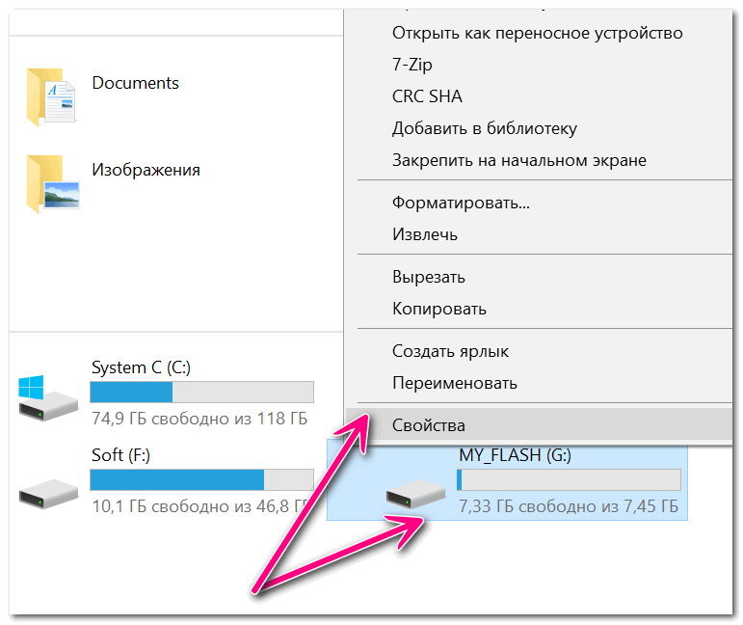
Task: Click the Изображения folder label
Action: pyautogui.click(x=146, y=170)
